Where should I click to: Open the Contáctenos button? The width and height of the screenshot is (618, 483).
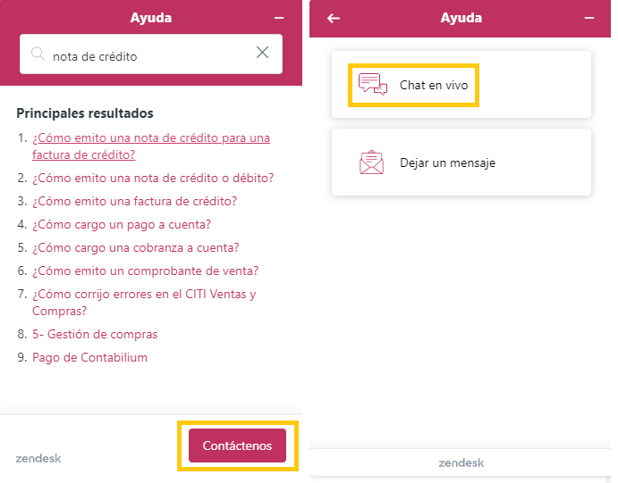point(237,446)
